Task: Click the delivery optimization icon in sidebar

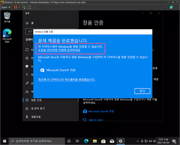Action: click(27, 58)
